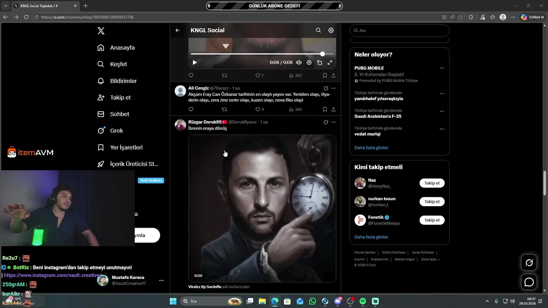The image size is (548, 308).
Task: Search within KNGL Social community
Action: click(318, 30)
